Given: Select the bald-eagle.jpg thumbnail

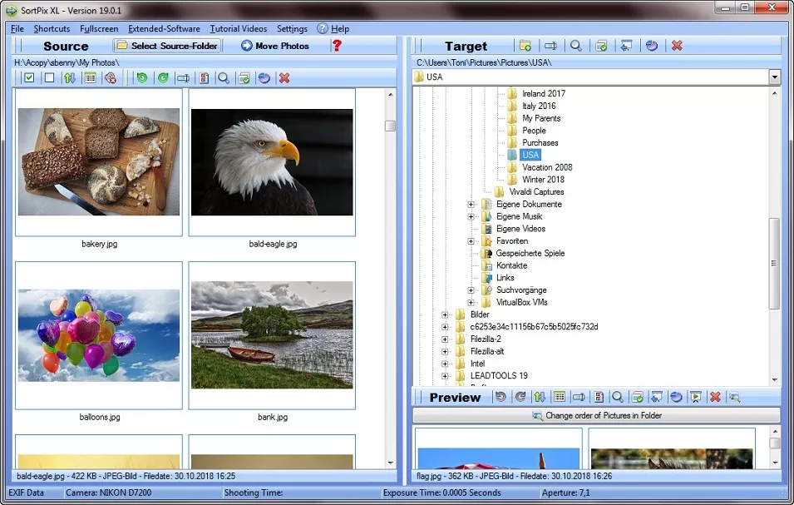Looking at the screenshot, I should coord(272,162).
